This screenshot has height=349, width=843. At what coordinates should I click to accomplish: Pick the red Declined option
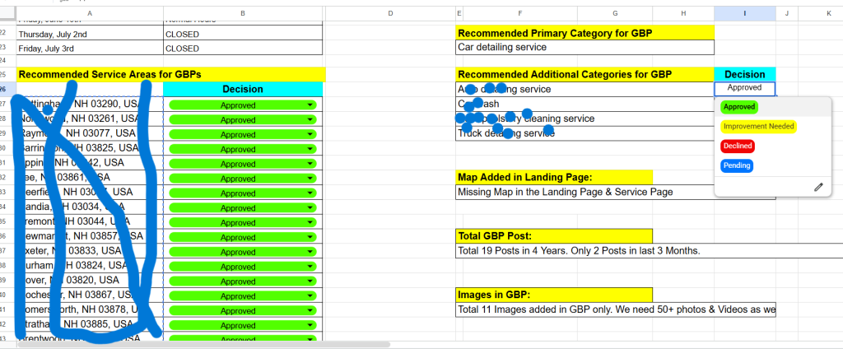point(738,146)
